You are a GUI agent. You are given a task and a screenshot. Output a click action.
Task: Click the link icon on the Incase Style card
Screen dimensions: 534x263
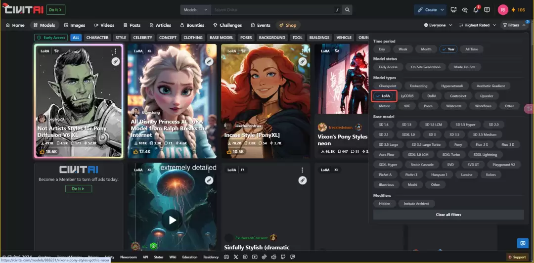pyautogui.click(x=302, y=62)
